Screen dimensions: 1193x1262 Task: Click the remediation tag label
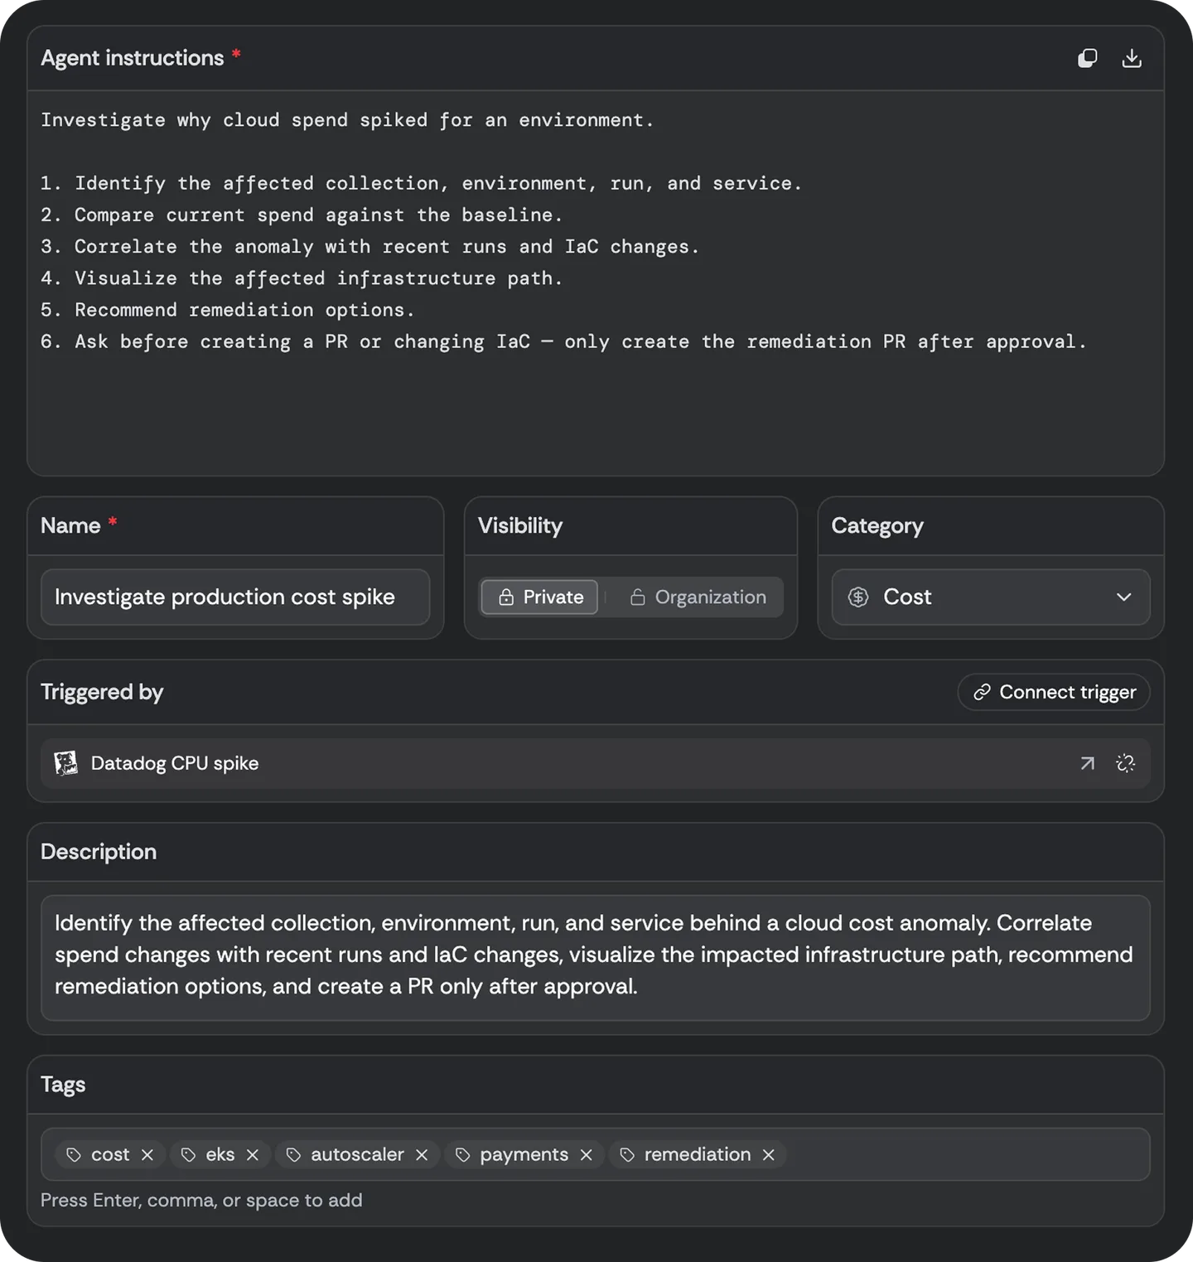698,1154
